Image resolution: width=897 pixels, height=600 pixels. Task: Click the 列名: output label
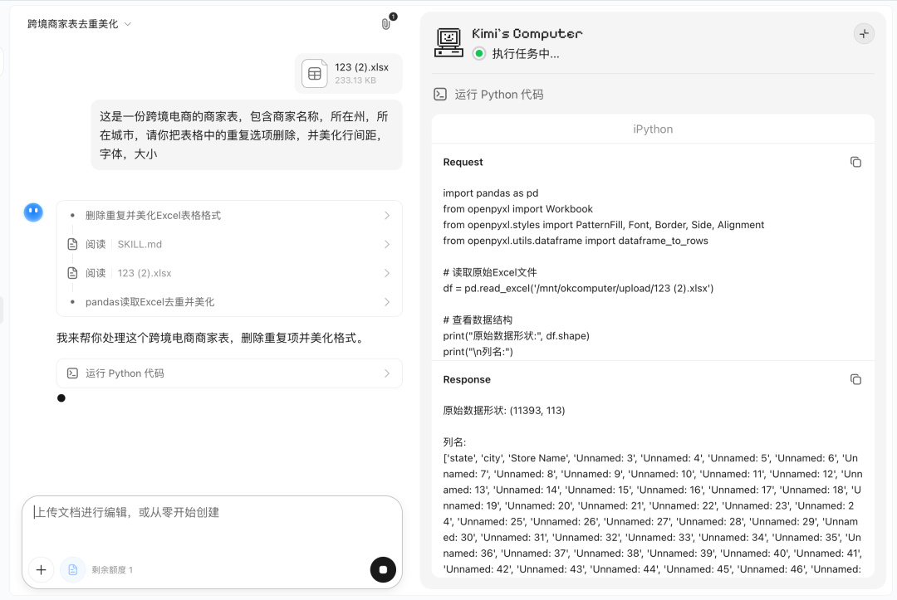pyautogui.click(x=455, y=442)
